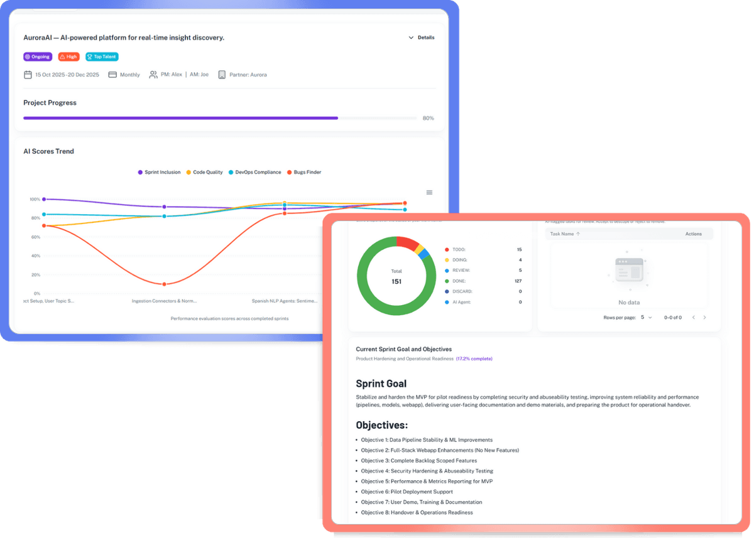Expand the project Details chevron
This screenshot has width=754, height=538.
coord(411,38)
